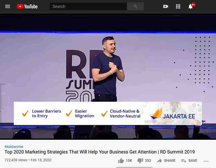The image size is (216, 168).
Task: Share the video
Action: tap(166, 161)
